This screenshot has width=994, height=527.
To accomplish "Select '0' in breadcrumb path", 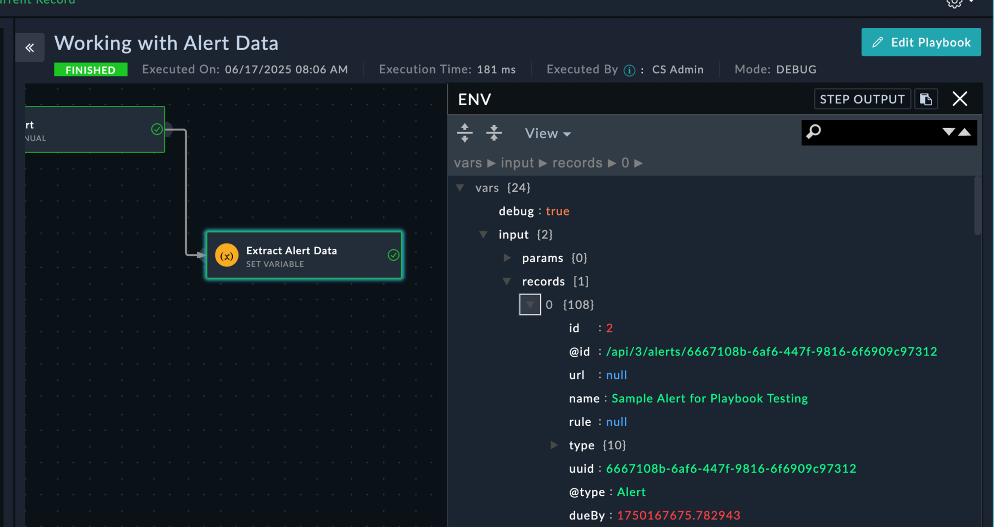I will [x=625, y=163].
